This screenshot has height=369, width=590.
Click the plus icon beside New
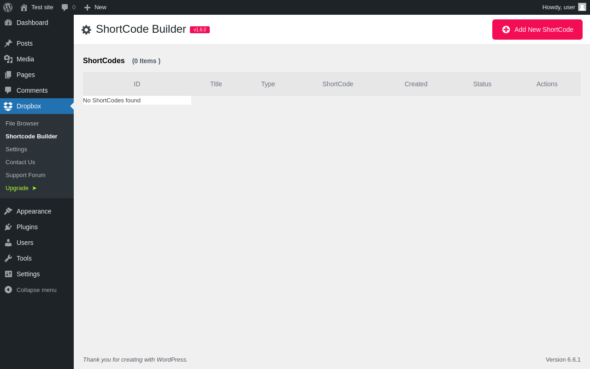pyautogui.click(x=87, y=7)
